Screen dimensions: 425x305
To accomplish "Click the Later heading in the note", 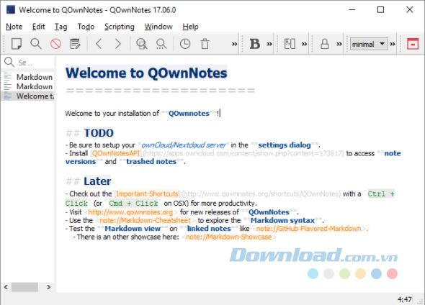I will [x=97, y=181].
